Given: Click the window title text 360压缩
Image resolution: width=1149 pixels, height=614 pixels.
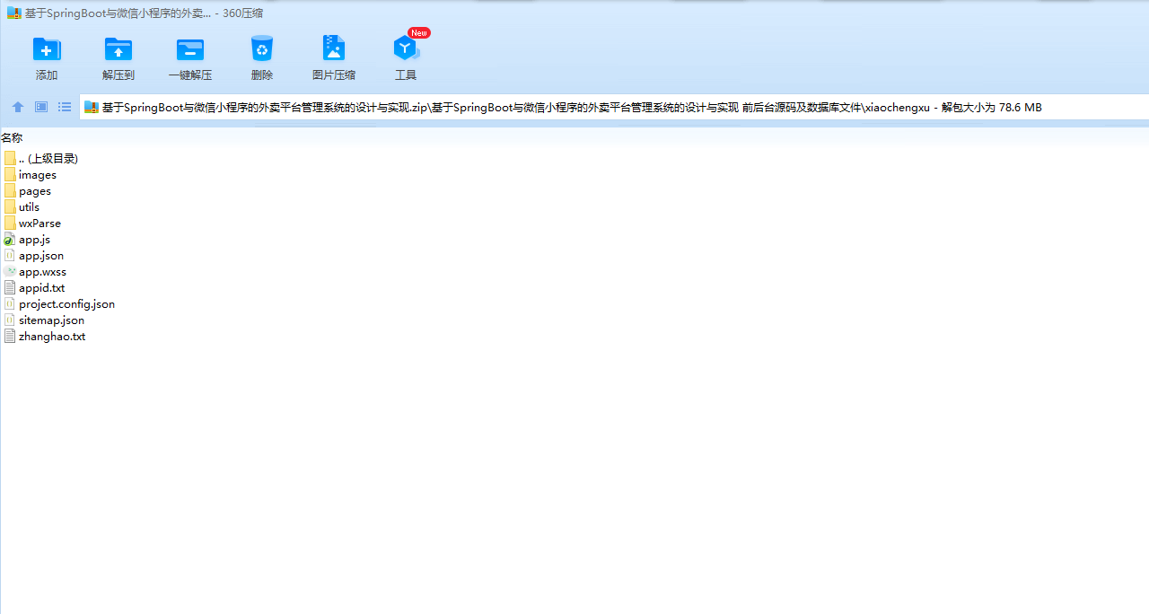Looking at the screenshot, I should tap(243, 13).
